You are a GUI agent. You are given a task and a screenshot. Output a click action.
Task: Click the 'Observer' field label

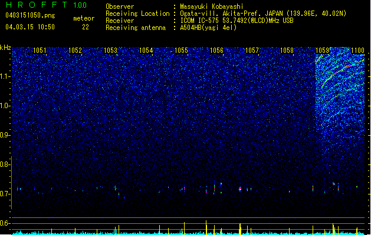pyautogui.click(x=120, y=6)
